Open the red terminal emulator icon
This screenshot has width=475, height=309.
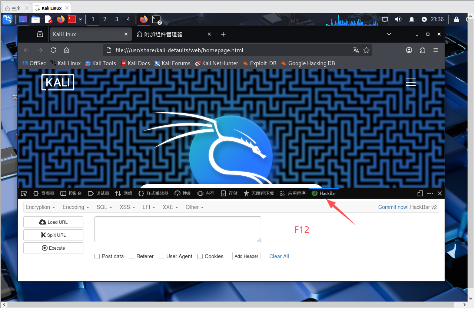72,19
